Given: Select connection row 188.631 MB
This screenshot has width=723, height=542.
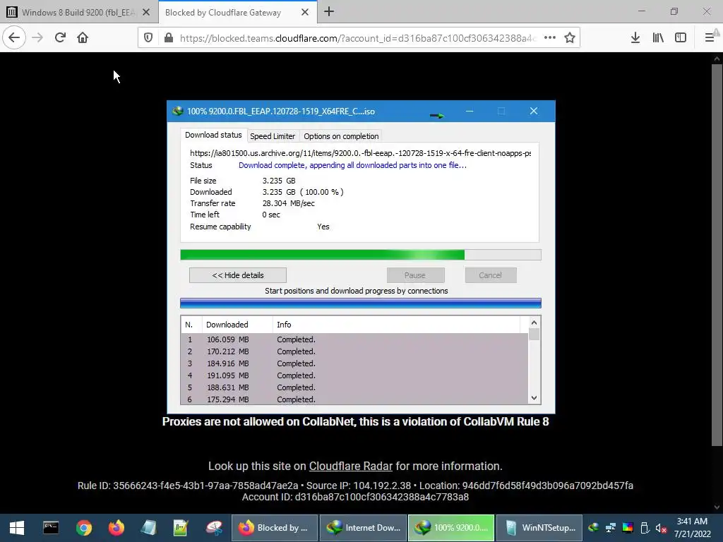Looking at the screenshot, I should [354, 387].
